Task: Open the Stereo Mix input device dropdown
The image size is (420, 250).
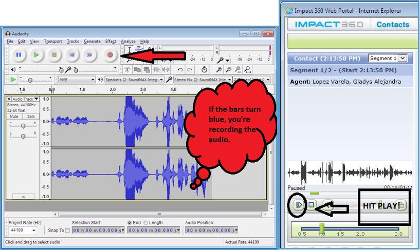Action: tap(202, 80)
